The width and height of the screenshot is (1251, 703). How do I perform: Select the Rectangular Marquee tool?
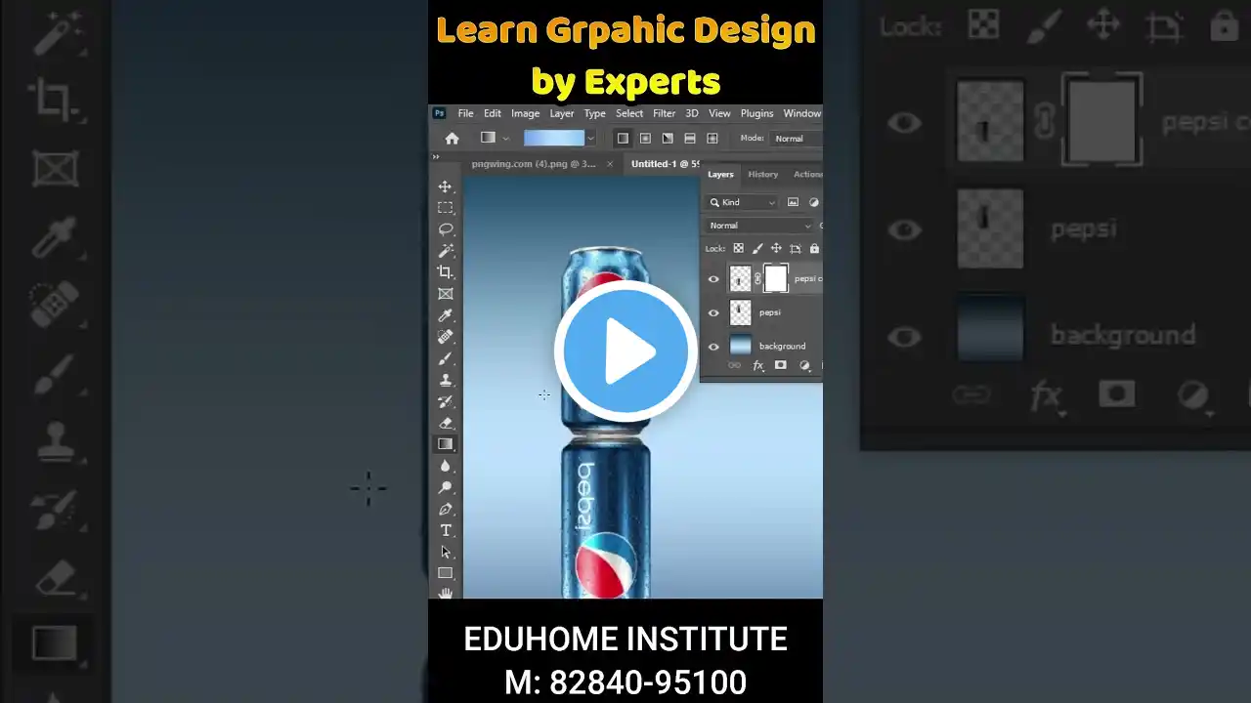click(446, 208)
